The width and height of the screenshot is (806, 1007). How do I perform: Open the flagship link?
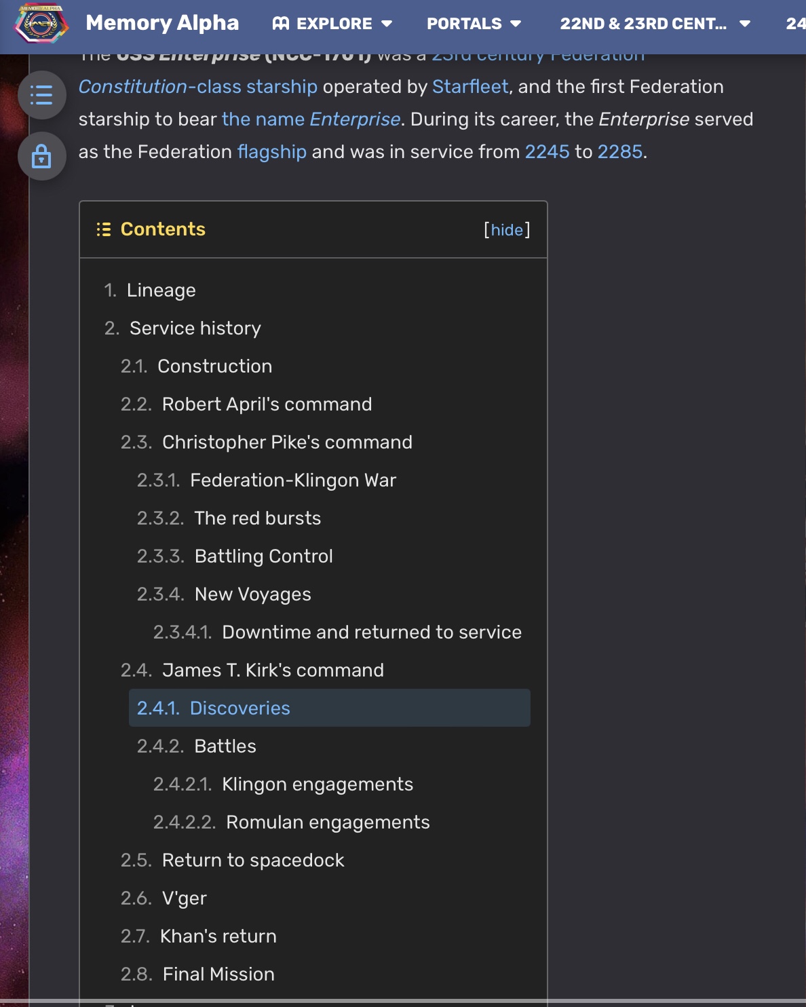pyautogui.click(x=272, y=152)
